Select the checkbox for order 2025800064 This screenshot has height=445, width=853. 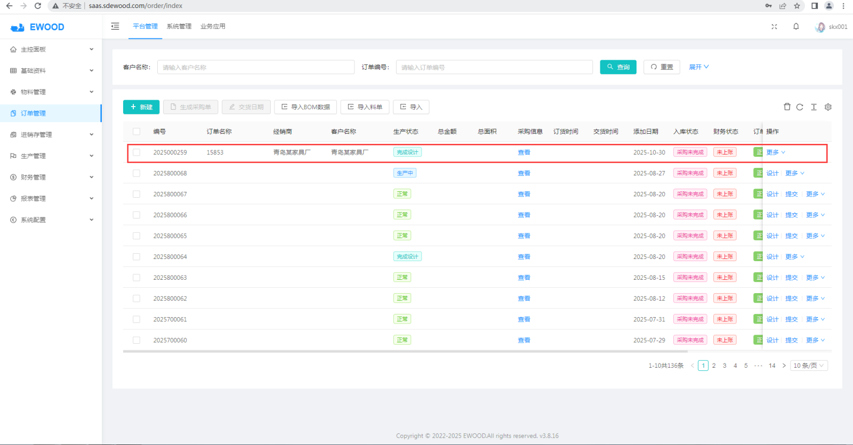136,257
